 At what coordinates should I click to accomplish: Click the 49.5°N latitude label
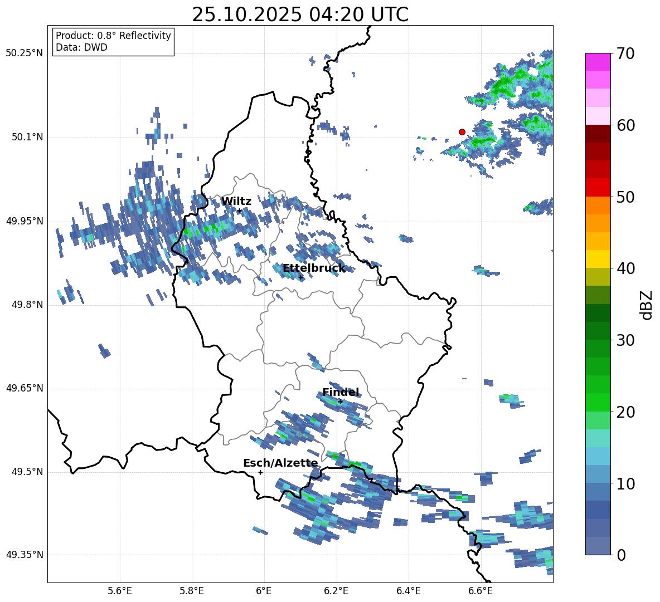click(27, 472)
